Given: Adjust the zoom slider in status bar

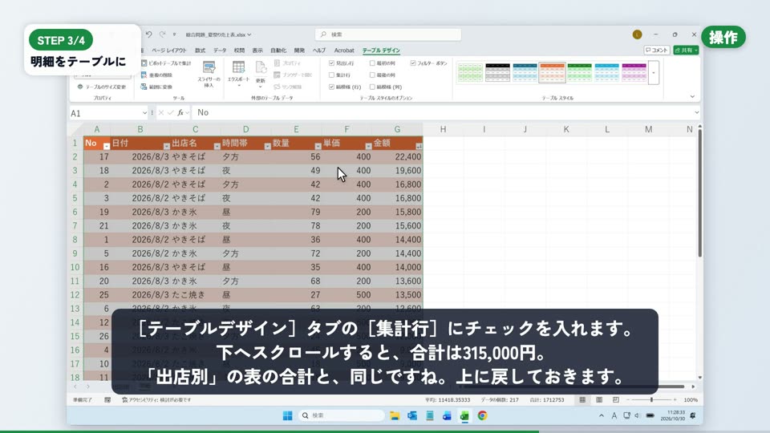Looking at the screenshot, I should 651,400.
